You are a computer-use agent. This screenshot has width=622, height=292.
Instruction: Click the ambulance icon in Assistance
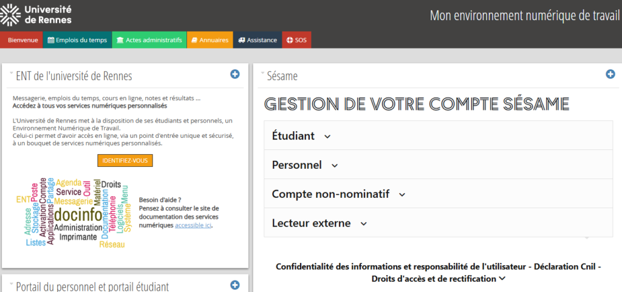click(241, 40)
